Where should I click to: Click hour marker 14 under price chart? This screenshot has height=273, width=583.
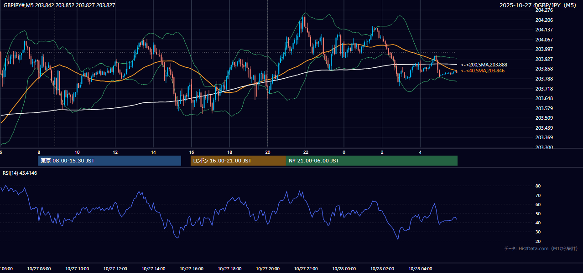[x=153, y=152]
